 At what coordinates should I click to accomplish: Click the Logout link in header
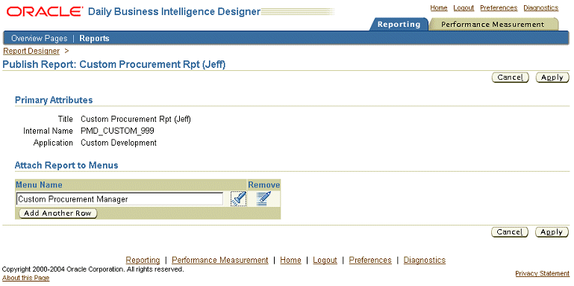coord(464,7)
